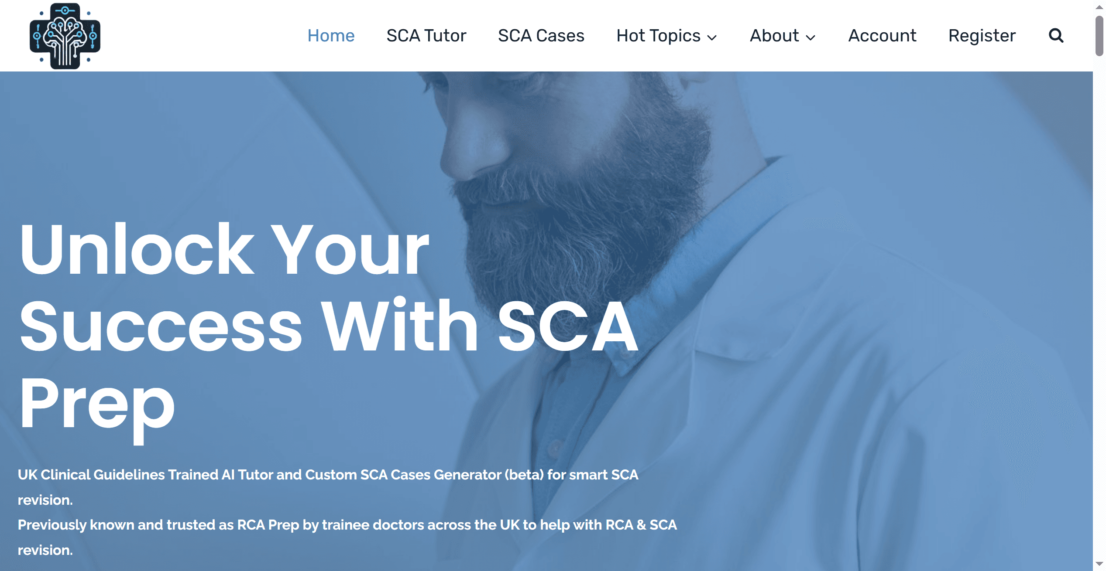This screenshot has width=1106, height=571.
Task: Expand the chevron beside About
Action: coord(811,38)
